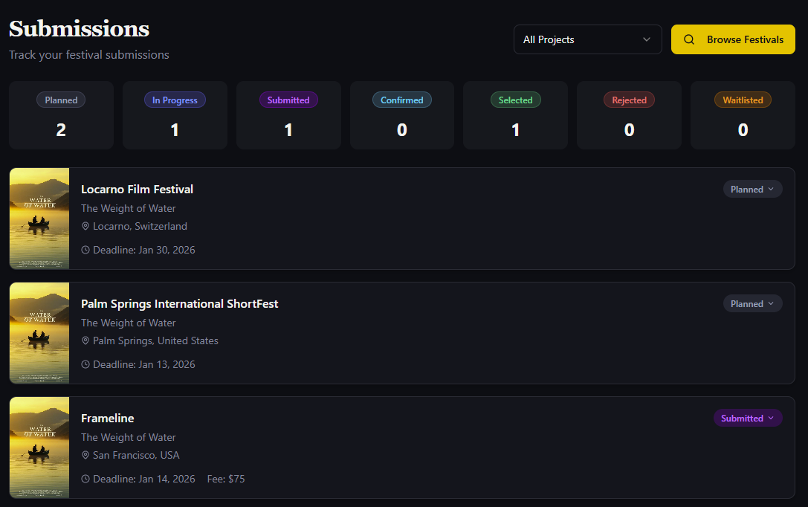Open the All Projects dropdown
This screenshot has height=507, width=808.
click(x=587, y=39)
